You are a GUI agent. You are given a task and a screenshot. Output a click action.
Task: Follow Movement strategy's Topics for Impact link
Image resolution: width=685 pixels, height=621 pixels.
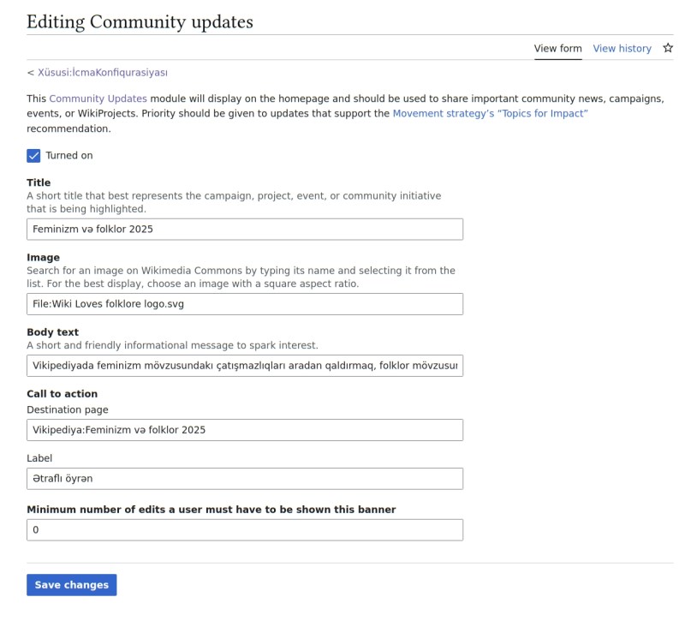(x=490, y=114)
